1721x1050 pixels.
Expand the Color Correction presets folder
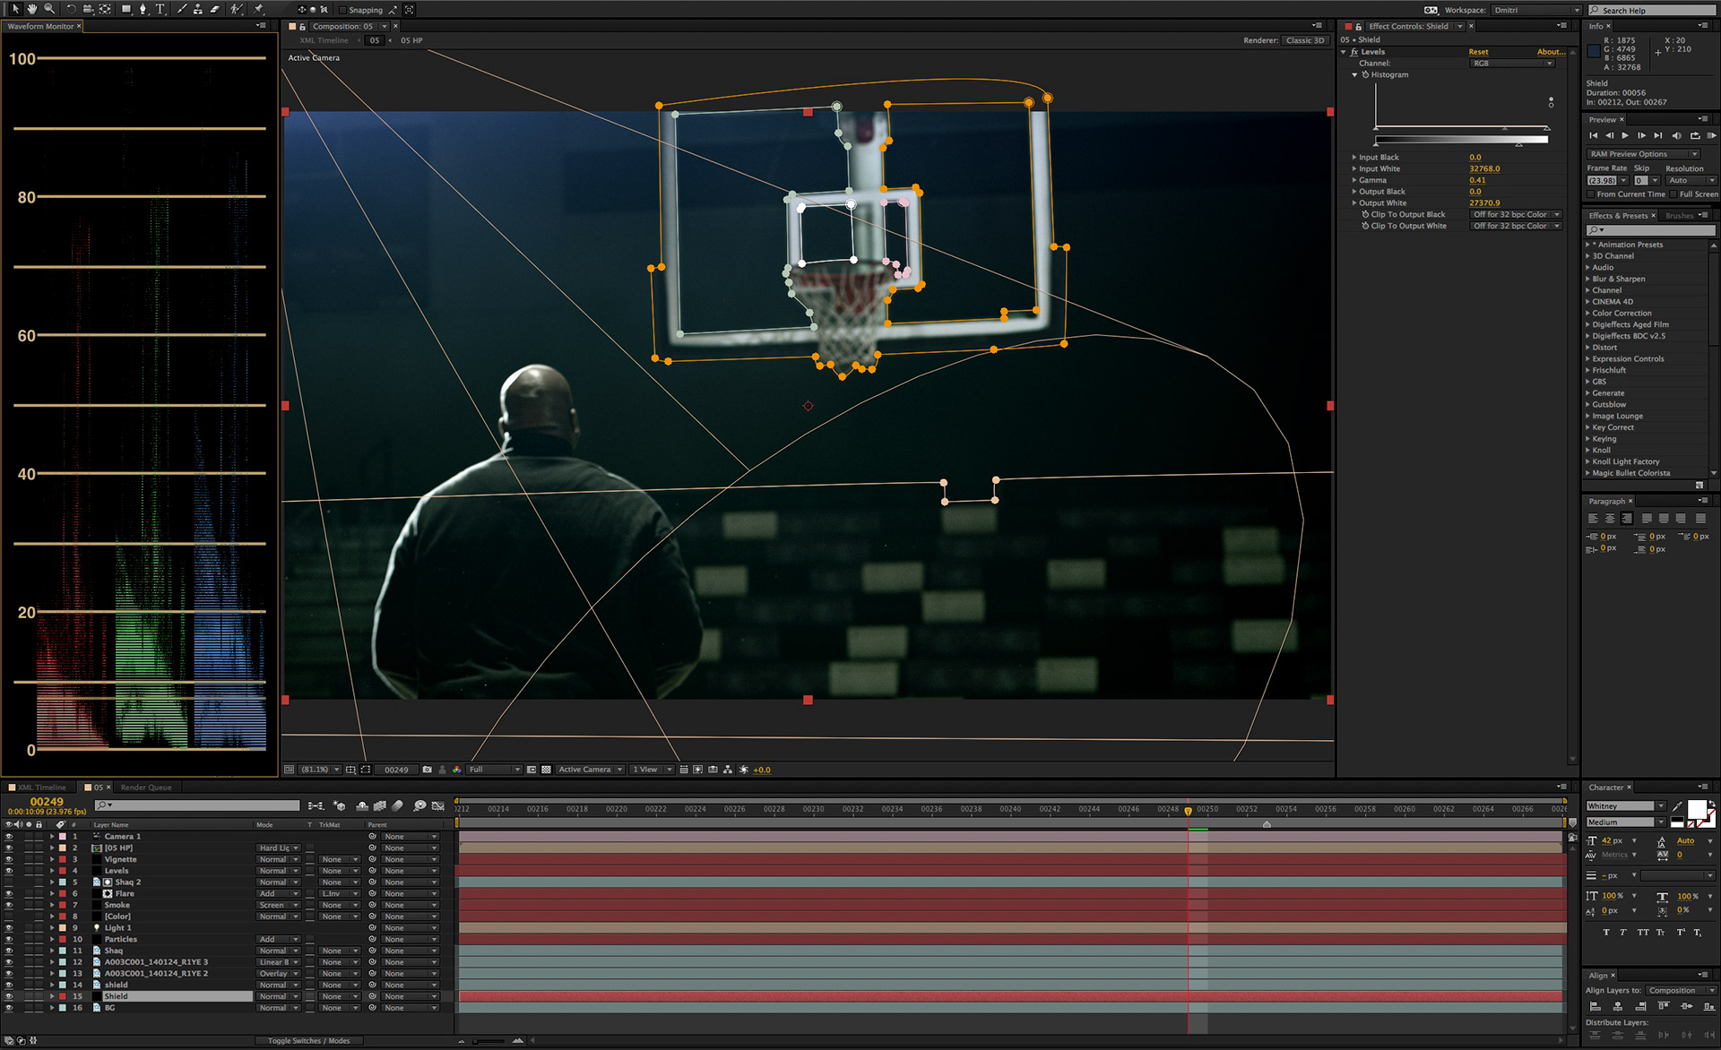pos(1587,314)
